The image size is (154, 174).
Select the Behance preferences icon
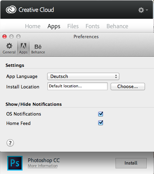pos(38,47)
